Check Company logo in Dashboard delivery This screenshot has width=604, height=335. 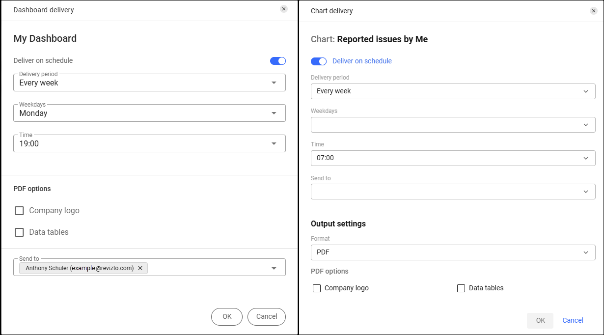pos(20,211)
